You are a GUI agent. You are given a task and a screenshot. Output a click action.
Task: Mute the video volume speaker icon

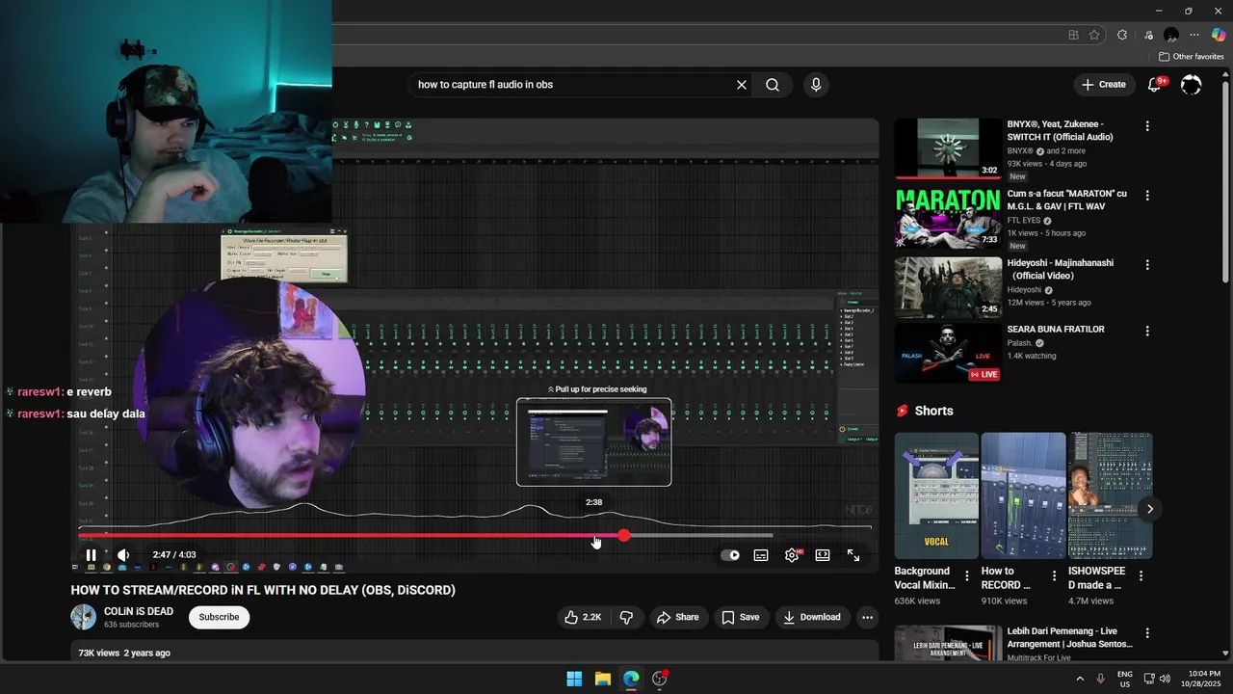123,555
